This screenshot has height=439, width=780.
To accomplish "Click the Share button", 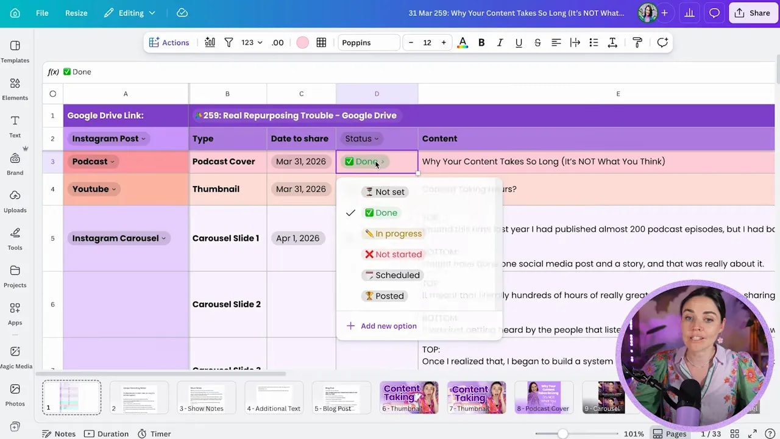I will tap(753, 13).
